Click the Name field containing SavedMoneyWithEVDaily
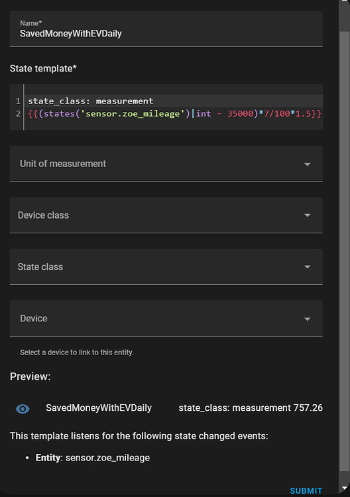Image resolution: width=350 pixels, height=497 pixels. [x=166, y=29]
